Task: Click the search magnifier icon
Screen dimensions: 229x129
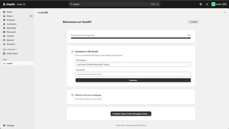Action: point(71,4)
